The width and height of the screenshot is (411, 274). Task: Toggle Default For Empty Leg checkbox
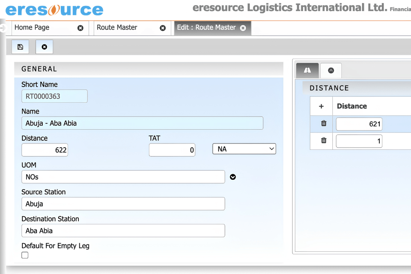pyautogui.click(x=25, y=255)
